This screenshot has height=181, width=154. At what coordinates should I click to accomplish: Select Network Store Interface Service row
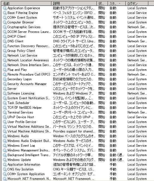[77, 65]
